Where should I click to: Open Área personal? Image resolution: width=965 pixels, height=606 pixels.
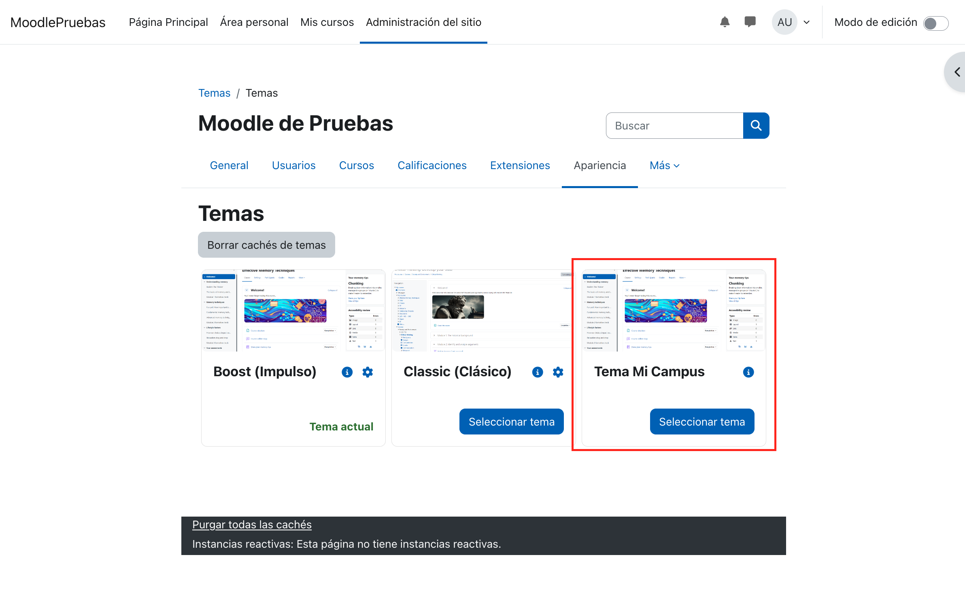click(254, 22)
